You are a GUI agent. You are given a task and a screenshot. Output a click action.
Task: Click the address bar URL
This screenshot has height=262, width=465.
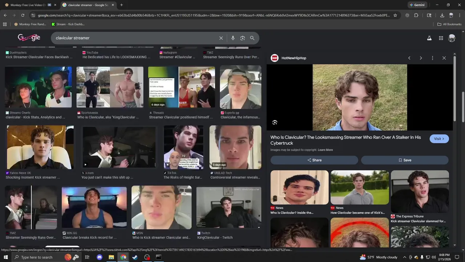214,15
